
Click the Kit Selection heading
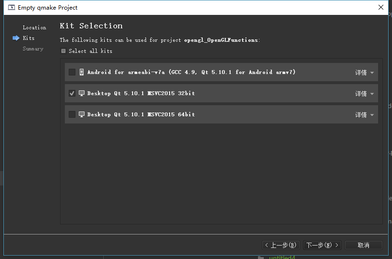tap(91, 26)
